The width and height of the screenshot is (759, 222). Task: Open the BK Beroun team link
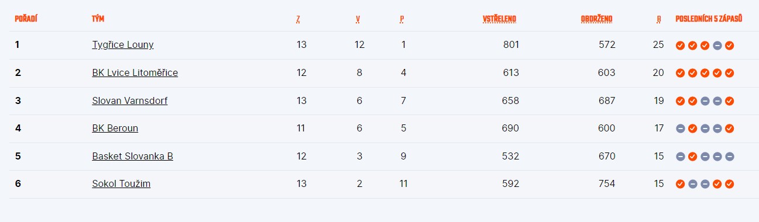115,128
